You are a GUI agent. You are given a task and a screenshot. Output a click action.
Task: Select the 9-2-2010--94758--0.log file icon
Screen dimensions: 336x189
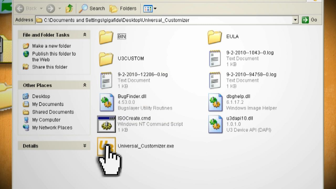pyautogui.click(x=215, y=80)
